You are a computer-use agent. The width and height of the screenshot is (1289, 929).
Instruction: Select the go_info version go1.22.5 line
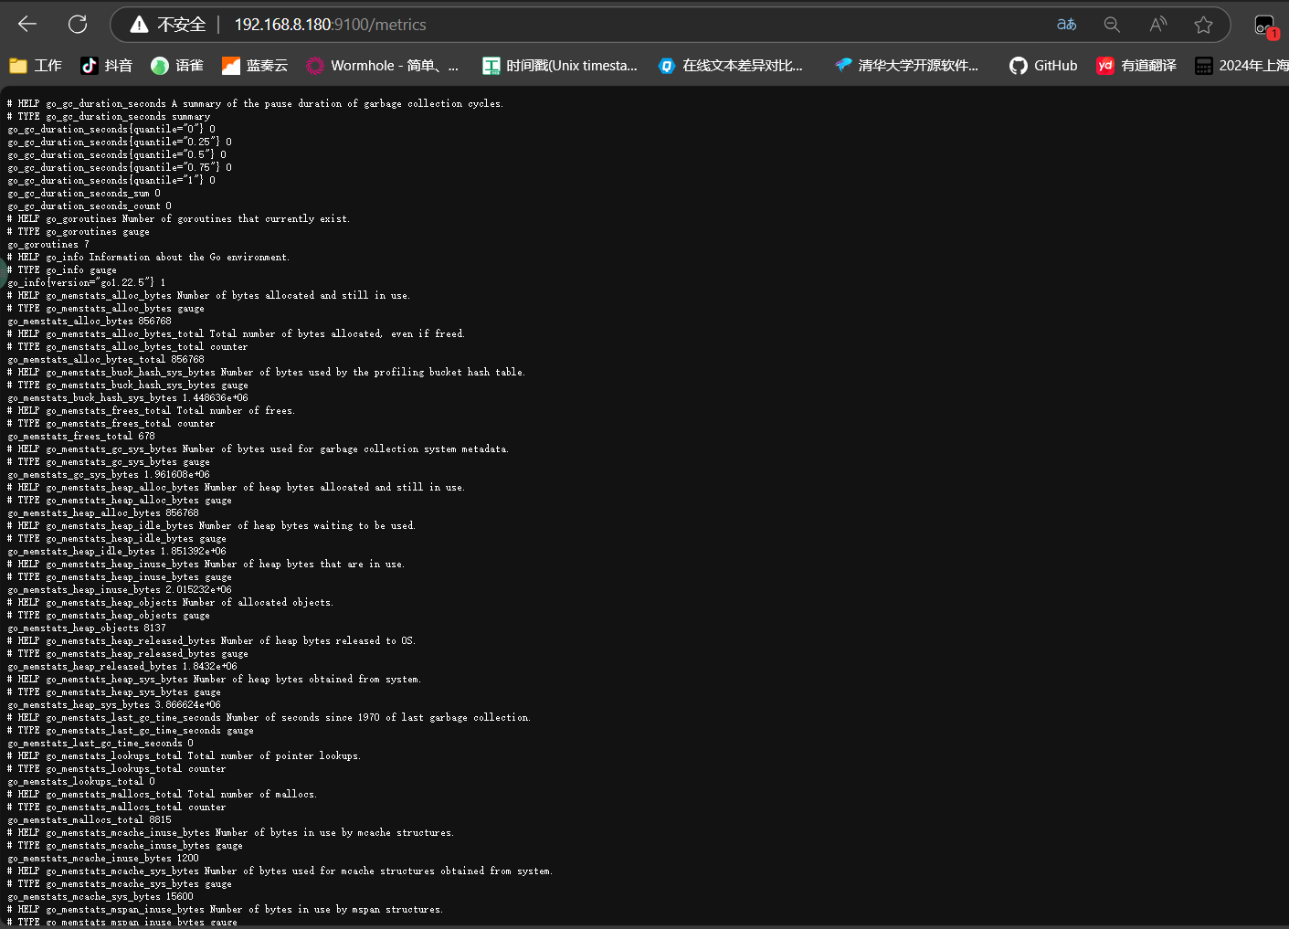tap(87, 283)
